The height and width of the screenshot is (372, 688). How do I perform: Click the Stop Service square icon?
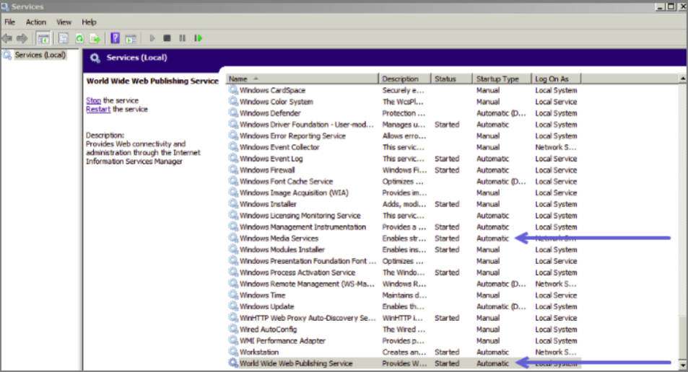(167, 38)
